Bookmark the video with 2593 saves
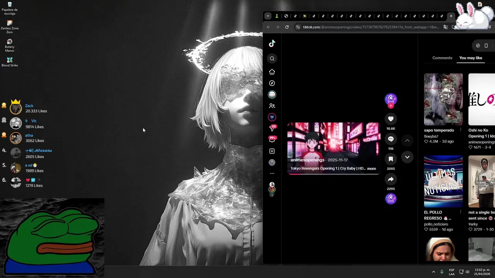 tap(391, 159)
